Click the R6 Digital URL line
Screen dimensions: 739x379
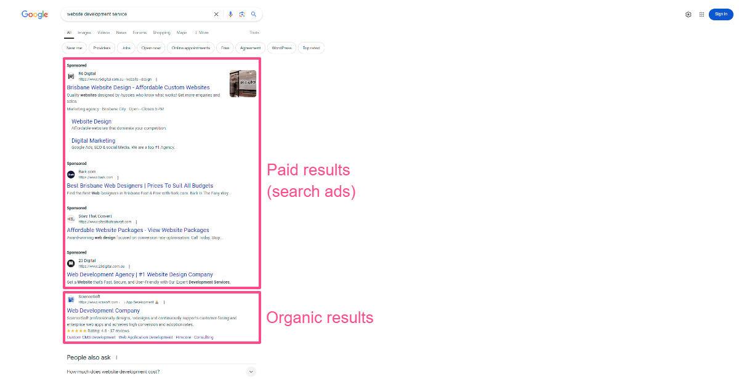pos(115,79)
